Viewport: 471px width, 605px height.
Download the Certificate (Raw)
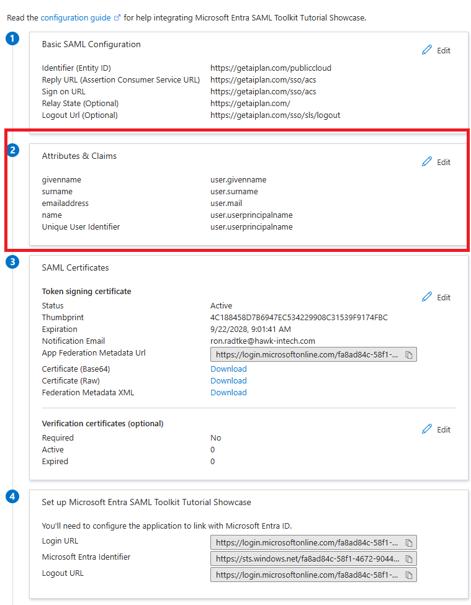point(228,381)
